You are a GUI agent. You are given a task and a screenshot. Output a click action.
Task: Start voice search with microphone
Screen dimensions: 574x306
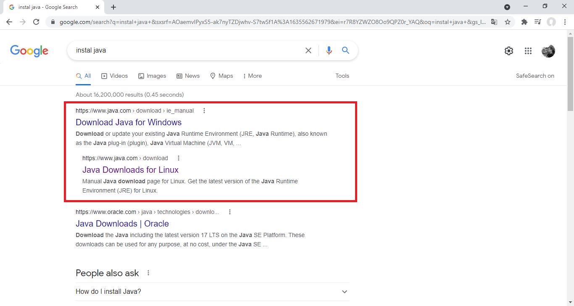pyautogui.click(x=329, y=50)
